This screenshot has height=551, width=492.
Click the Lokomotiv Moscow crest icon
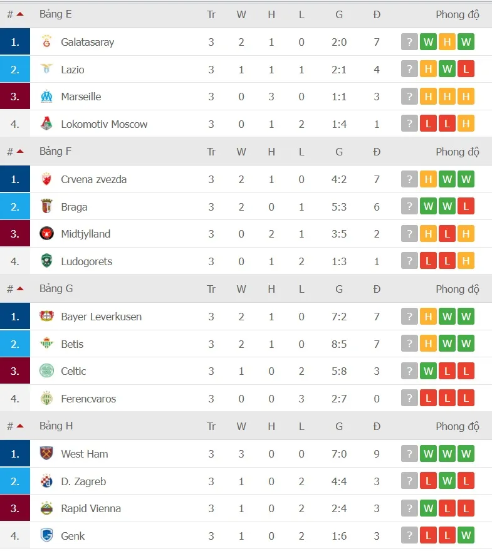tap(46, 124)
